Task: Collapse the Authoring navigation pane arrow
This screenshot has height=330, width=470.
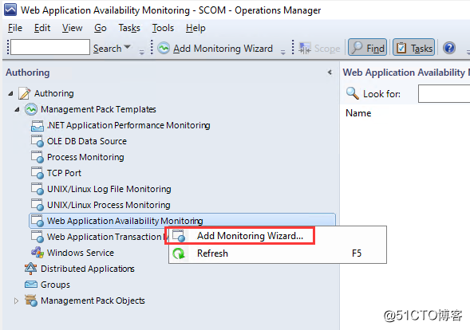Action: (330, 73)
